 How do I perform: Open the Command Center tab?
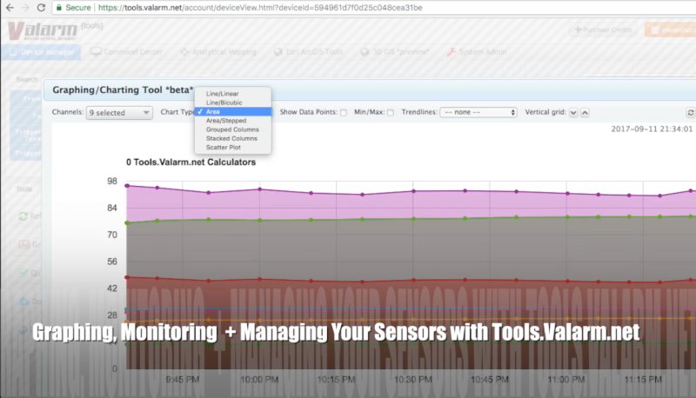(126, 52)
